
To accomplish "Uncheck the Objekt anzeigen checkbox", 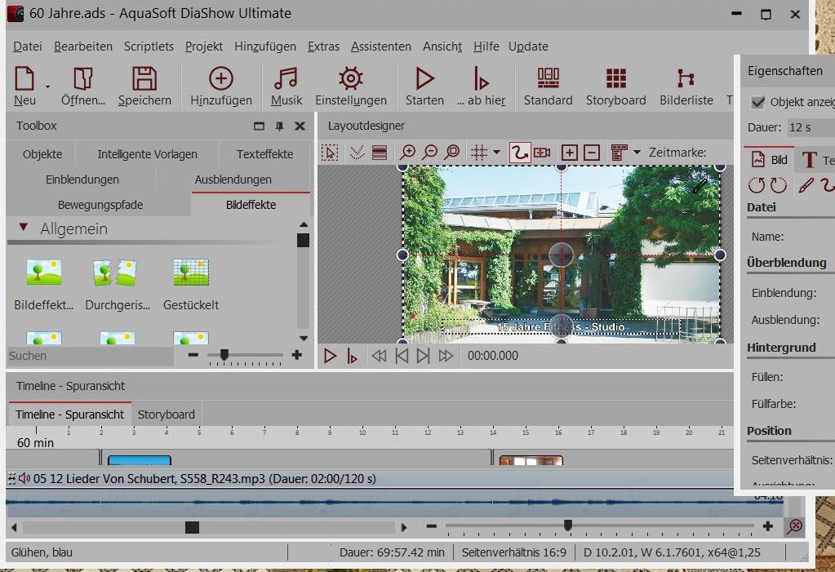I will (758, 102).
